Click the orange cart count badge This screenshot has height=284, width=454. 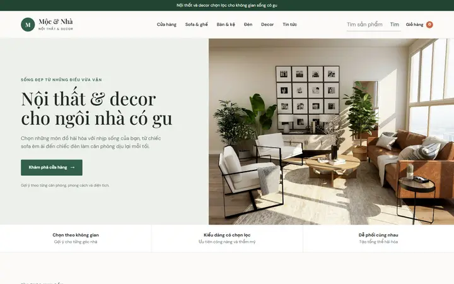(429, 25)
